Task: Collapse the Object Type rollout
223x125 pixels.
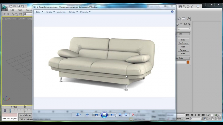Action: coord(183,34)
